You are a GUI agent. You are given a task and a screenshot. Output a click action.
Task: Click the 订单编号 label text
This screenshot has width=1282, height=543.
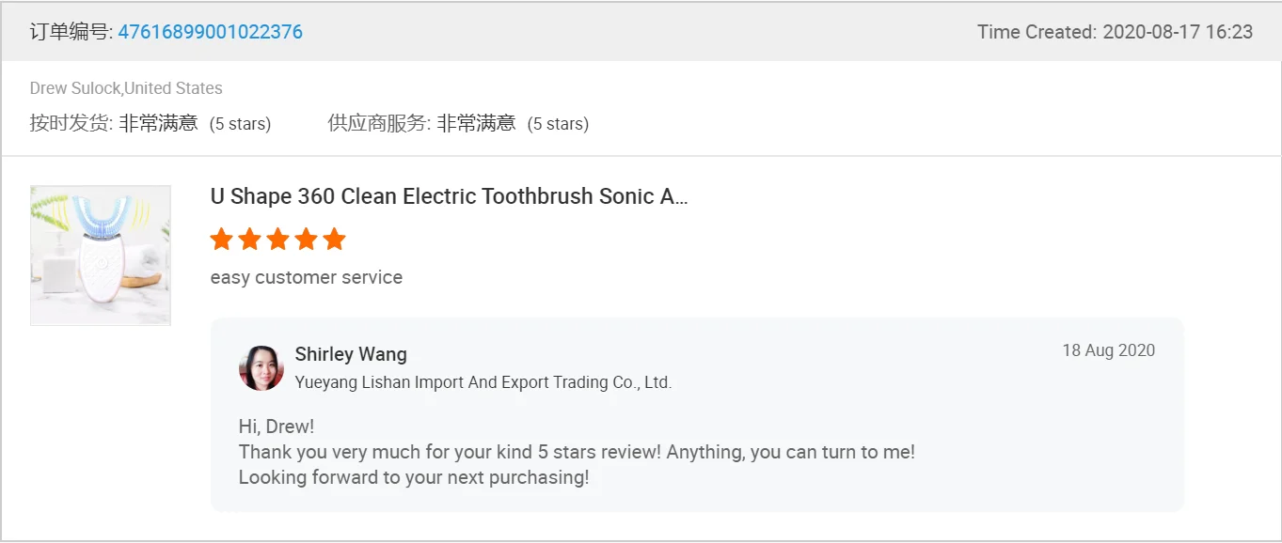tap(71, 32)
